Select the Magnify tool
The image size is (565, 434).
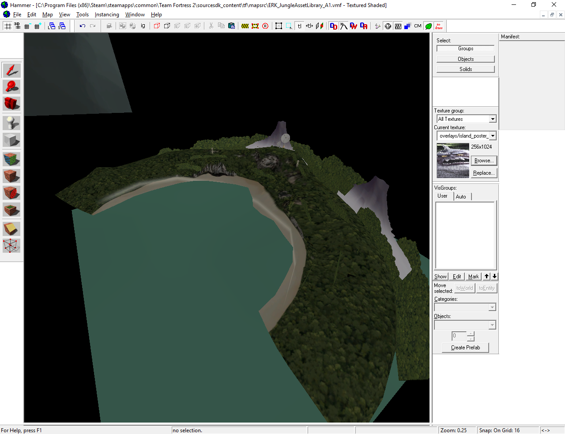point(11,87)
